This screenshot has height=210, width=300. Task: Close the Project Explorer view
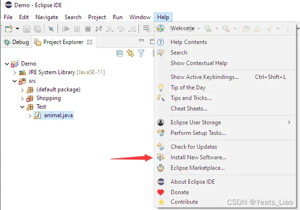point(90,42)
